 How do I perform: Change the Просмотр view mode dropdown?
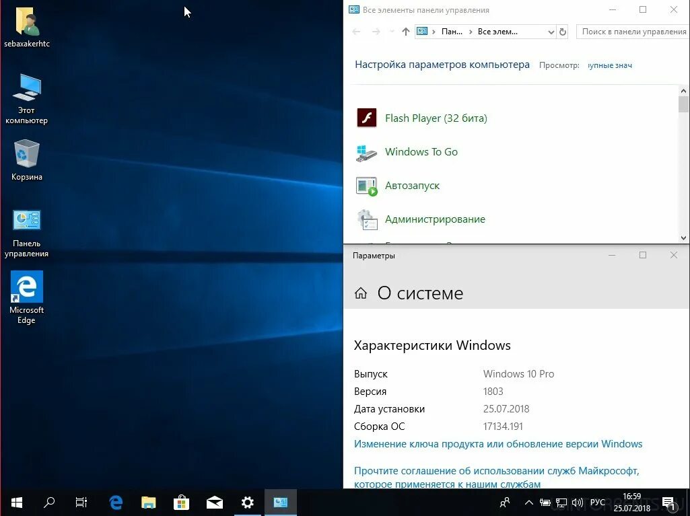pos(610,65)
